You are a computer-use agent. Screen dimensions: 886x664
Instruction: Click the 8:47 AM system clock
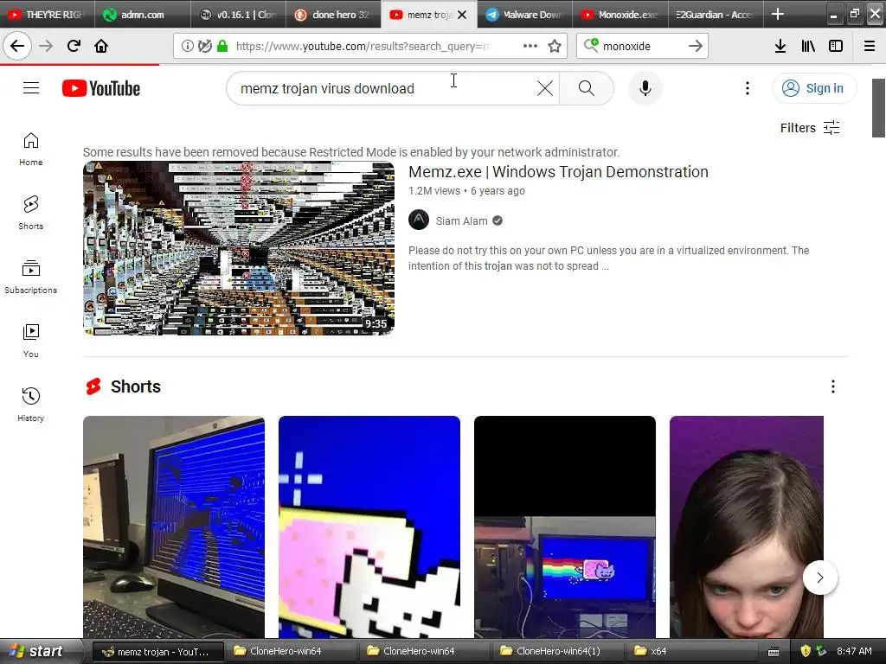854,651
